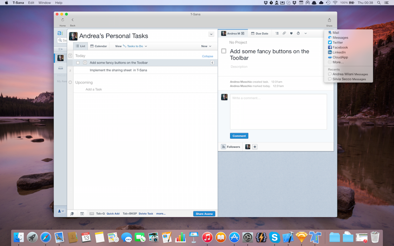This screenshot has height=246, width=394.
Task: Collapse the Today section
Action: [207, 56]
